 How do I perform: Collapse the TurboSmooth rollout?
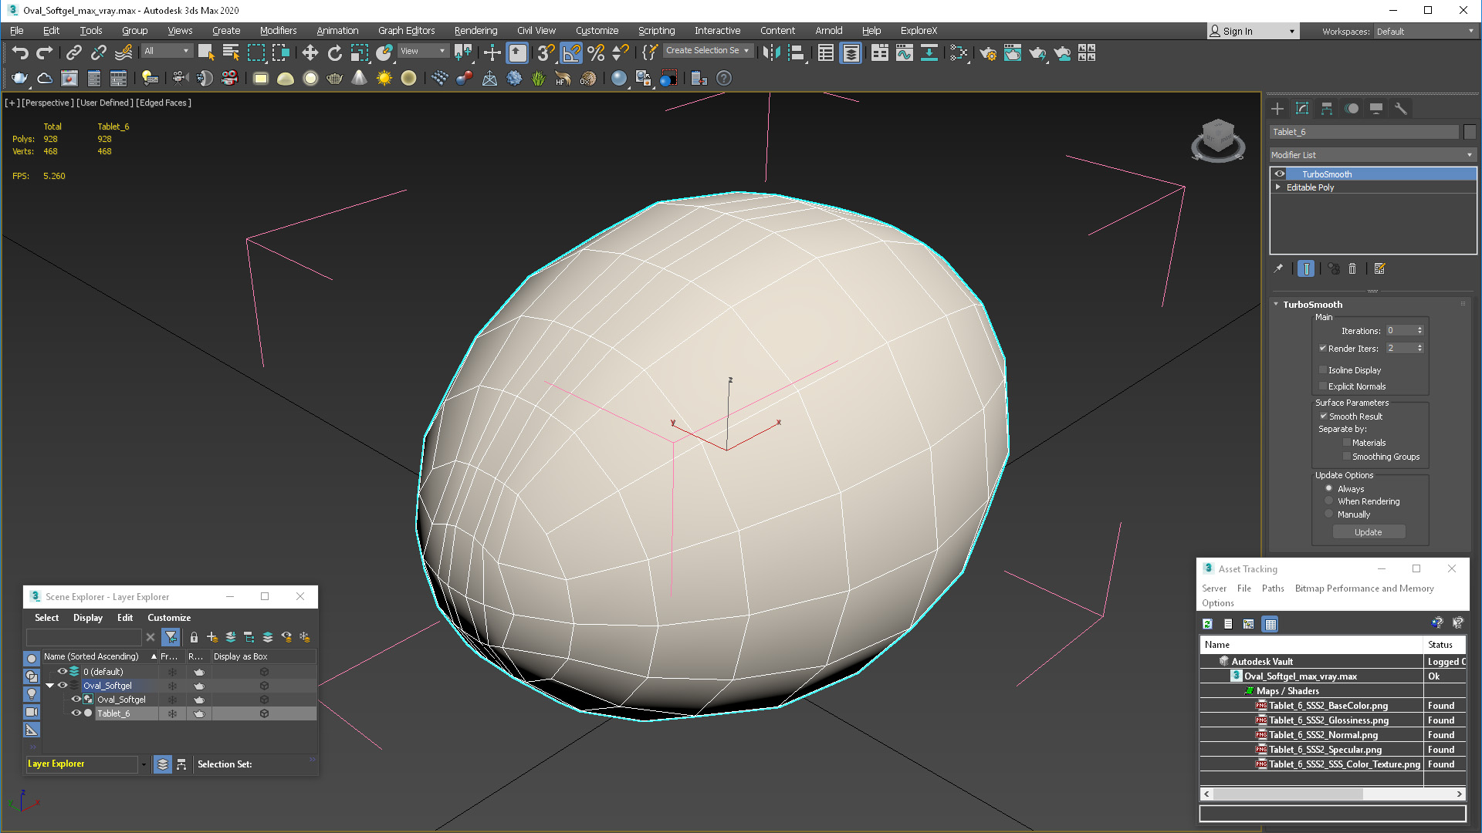(x=1277, y=305)
